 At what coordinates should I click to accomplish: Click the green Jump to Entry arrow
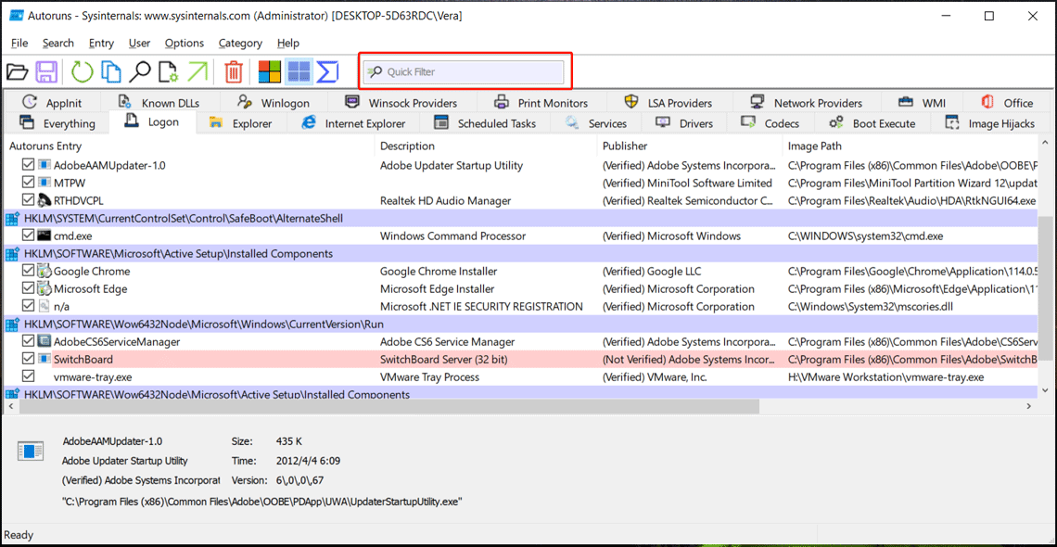[x=197, y=71]
